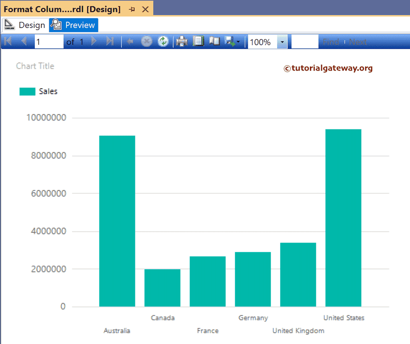Click the back to parent report arrow
Image resolution: width=410 pixels, height=344 pixels.
130,42
